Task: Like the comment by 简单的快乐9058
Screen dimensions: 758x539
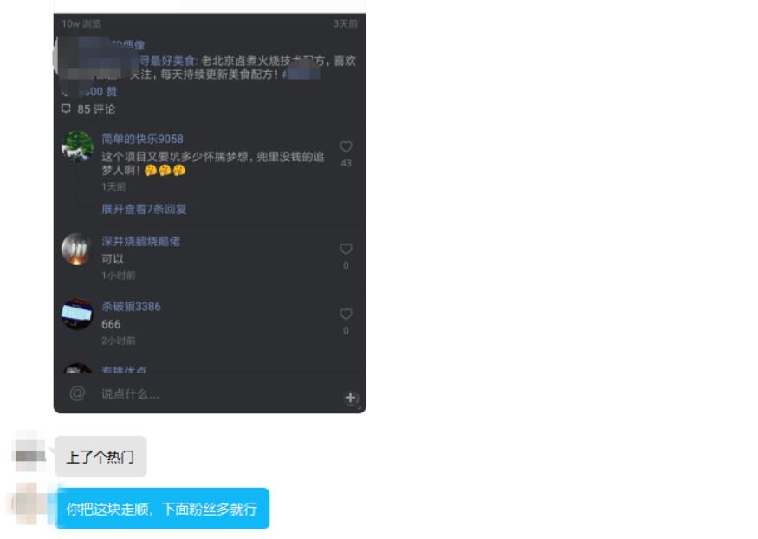Action: pyautogui.click(x=346, y=146)
